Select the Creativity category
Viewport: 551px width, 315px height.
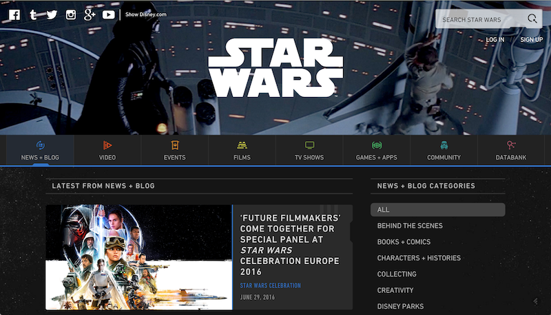point(395,290)
